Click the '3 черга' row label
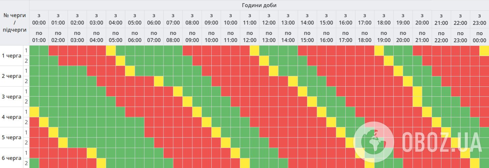Screen dimensions: 489x168 12,96
